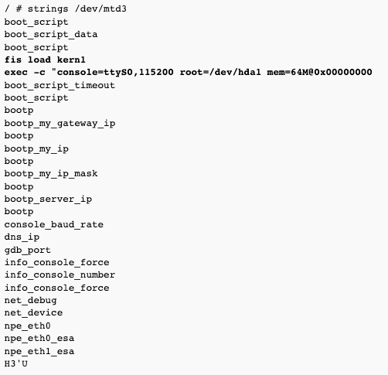Screen dimensions: 388x375
Task: Click the 'boot_script_timeout' line
Action: (x=60, y=85)
